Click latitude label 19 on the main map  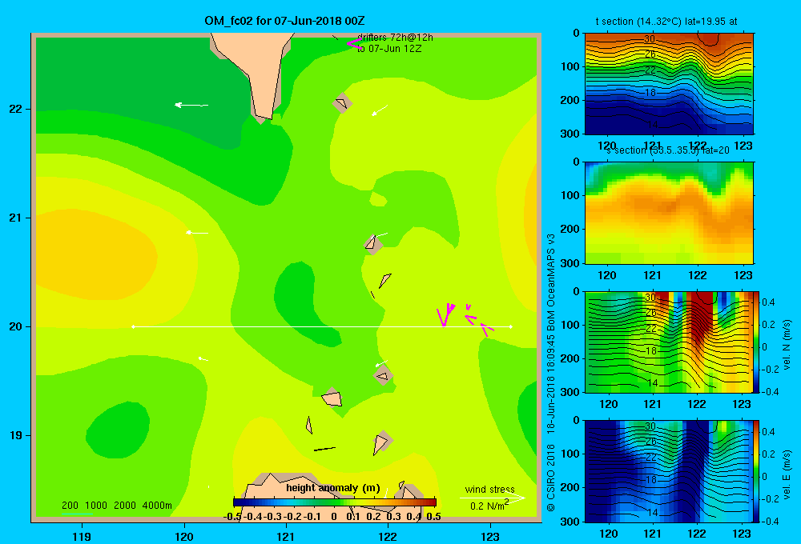click(x=16, y=435)
